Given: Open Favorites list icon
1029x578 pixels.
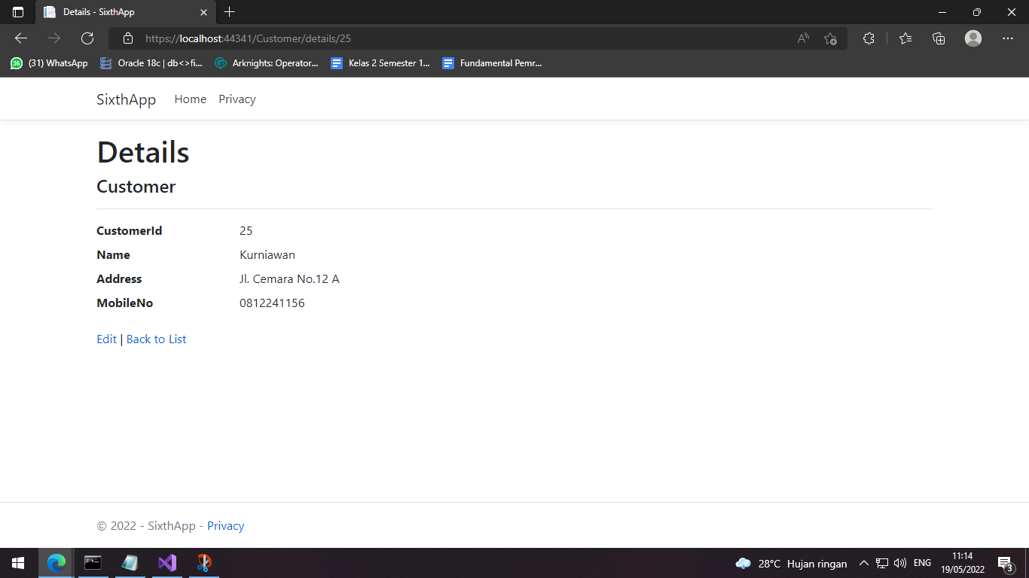Looking at the screenshot, I should 905,38.
